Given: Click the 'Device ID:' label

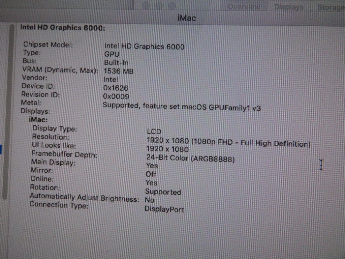Looking at the screenshot, I should coord(38,86).
